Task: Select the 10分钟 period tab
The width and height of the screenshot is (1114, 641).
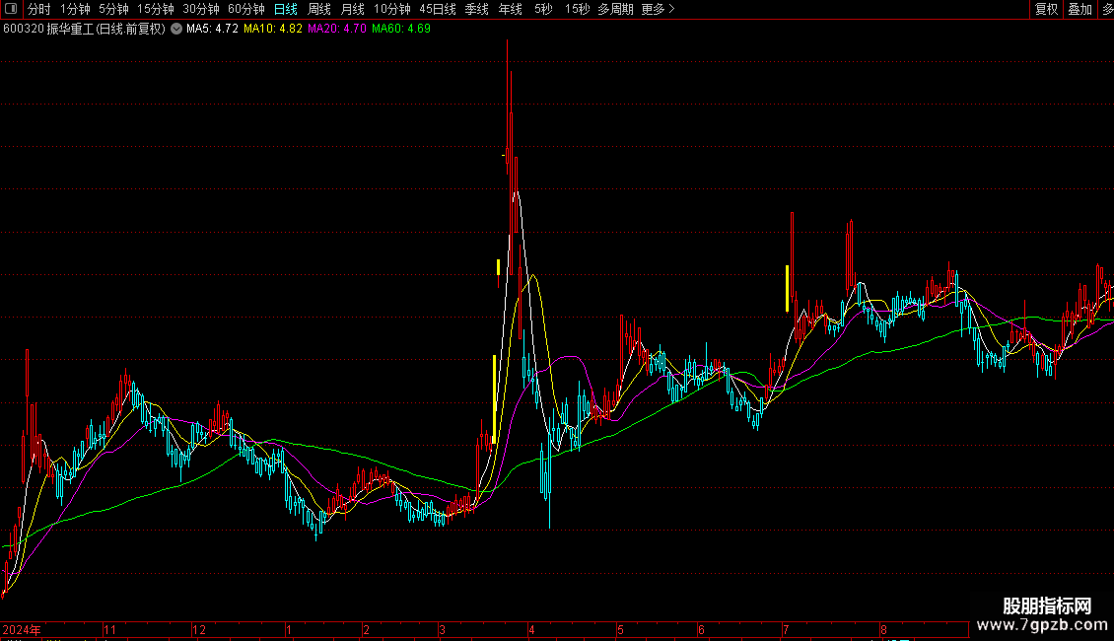Action: [x=392, y=9]
